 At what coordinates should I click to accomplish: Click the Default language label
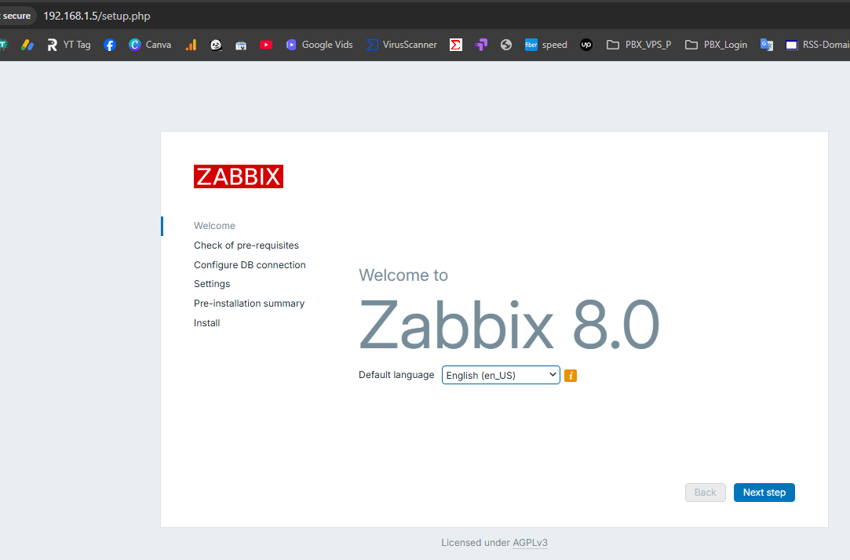396,375
